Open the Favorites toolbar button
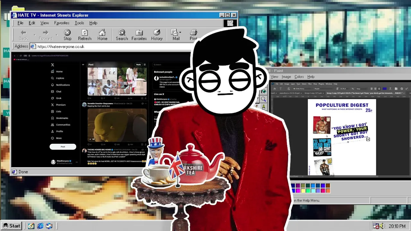 click(x=139, y=35)
